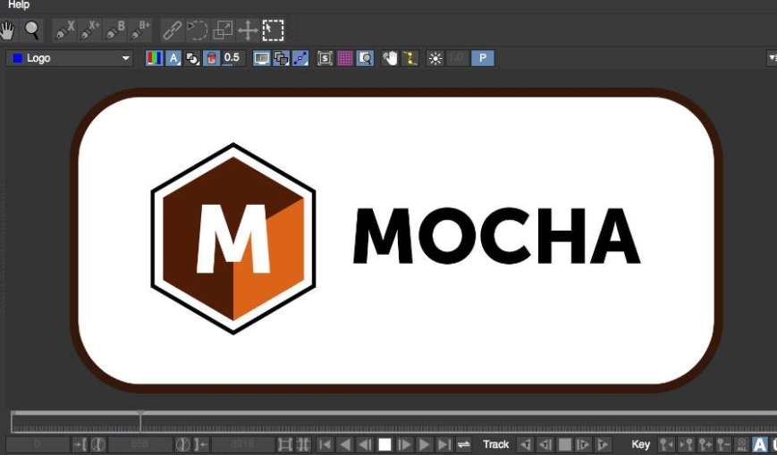The width and height of the screenshot is (777, 455).
Task: Click the reset in-point button
Action: (98, 444)
